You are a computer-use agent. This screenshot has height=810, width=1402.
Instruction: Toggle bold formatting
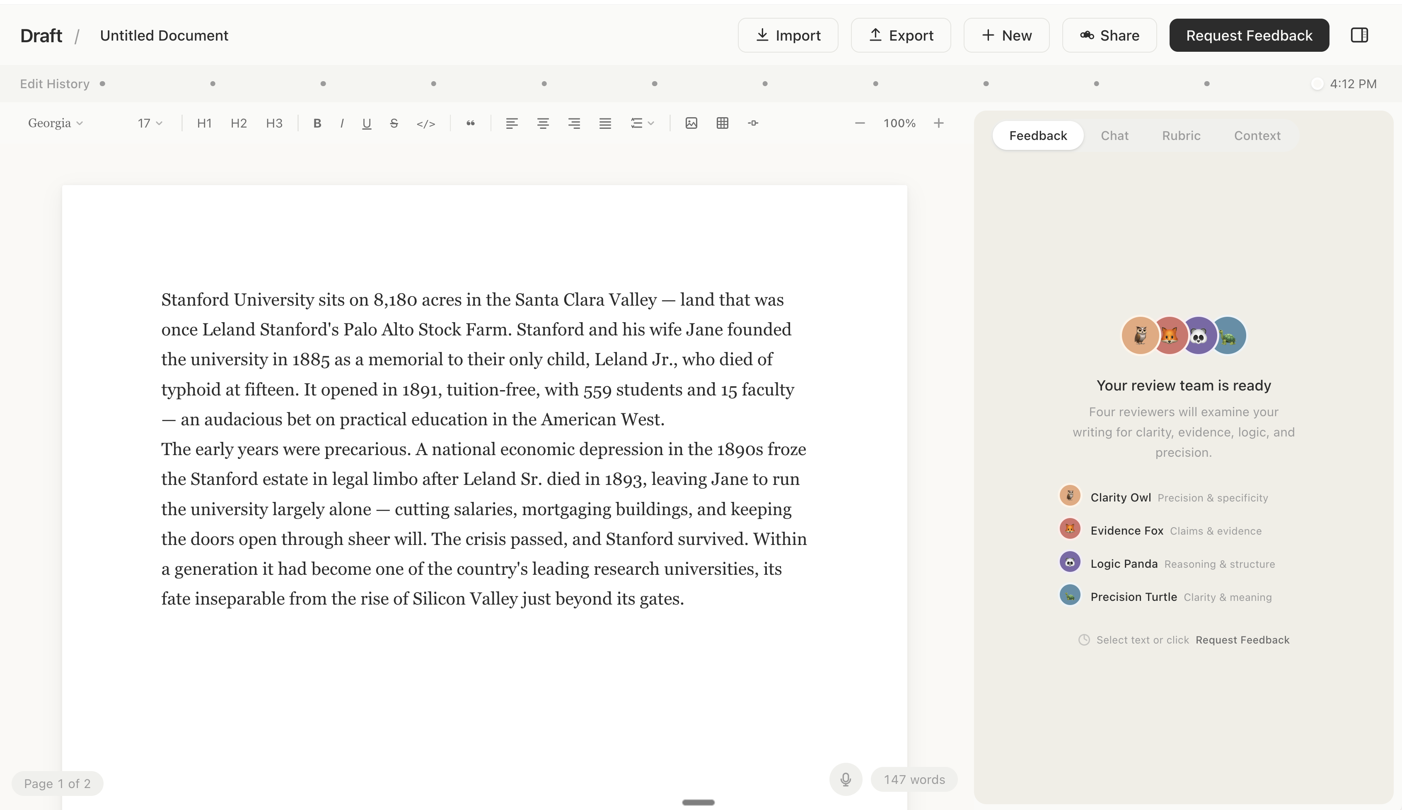317,123
